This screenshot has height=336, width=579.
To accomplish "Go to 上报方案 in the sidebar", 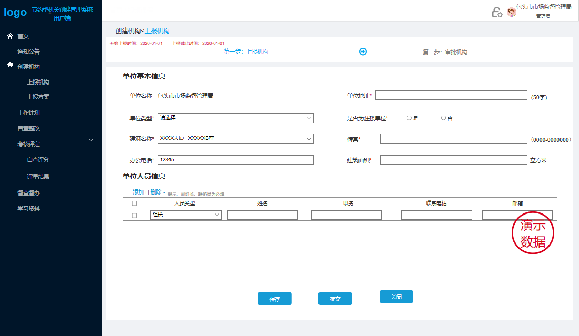I will point(38,97).
